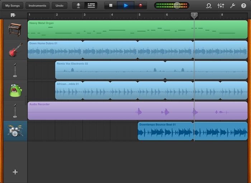
Task: Undo the last action
Action: point(59,6)
